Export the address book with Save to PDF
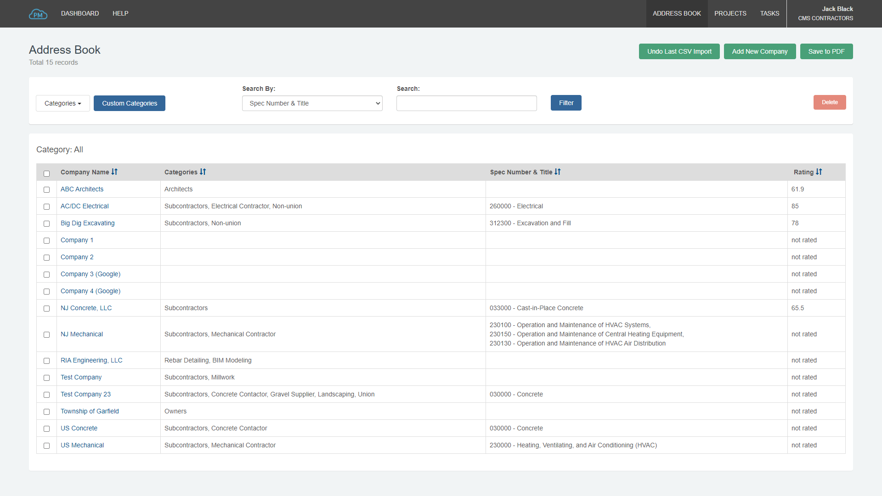Image resolution: width=882 pixels, height=496 pixels. pyautogui.click(x=826, y=51)
